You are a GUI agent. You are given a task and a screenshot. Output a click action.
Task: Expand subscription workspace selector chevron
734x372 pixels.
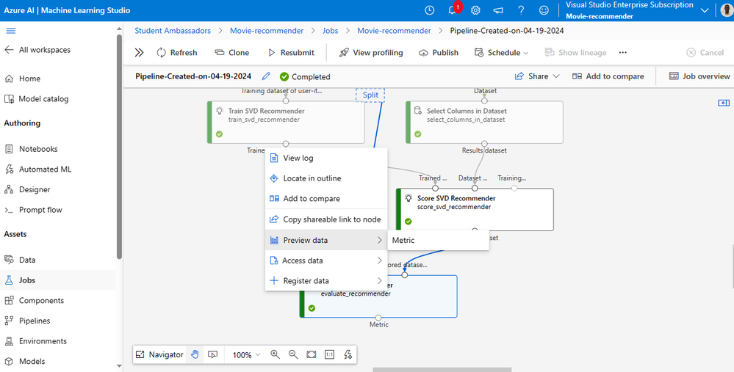[x=705, y=10]
